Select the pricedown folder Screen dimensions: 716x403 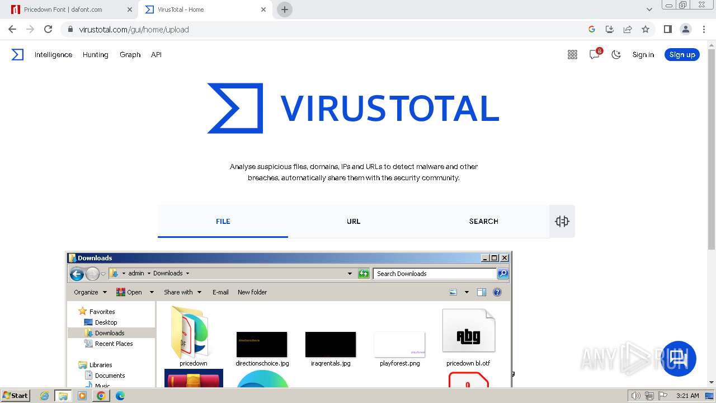coord(193,336)
